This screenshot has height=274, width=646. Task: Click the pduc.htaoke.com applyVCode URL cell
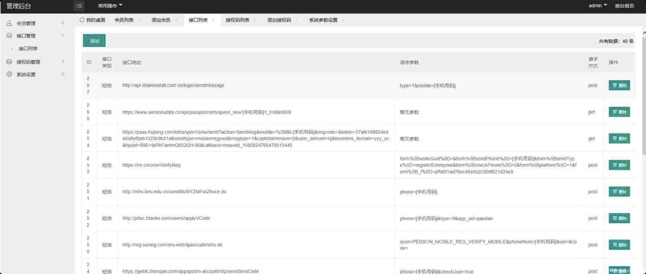166,218
